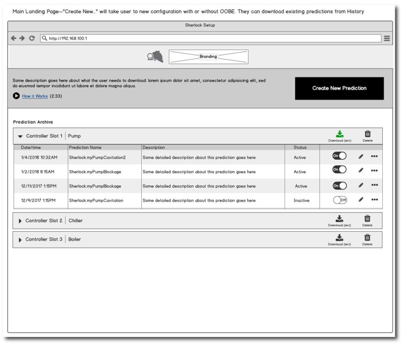Click the Boiler label in Slot 3
Viewport: 402px width, 345px height.
75,240
